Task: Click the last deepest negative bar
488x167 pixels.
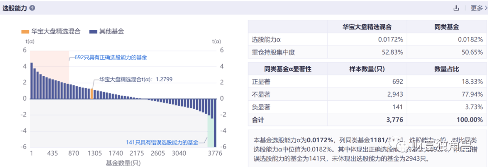Action: [x=215, y=123]
